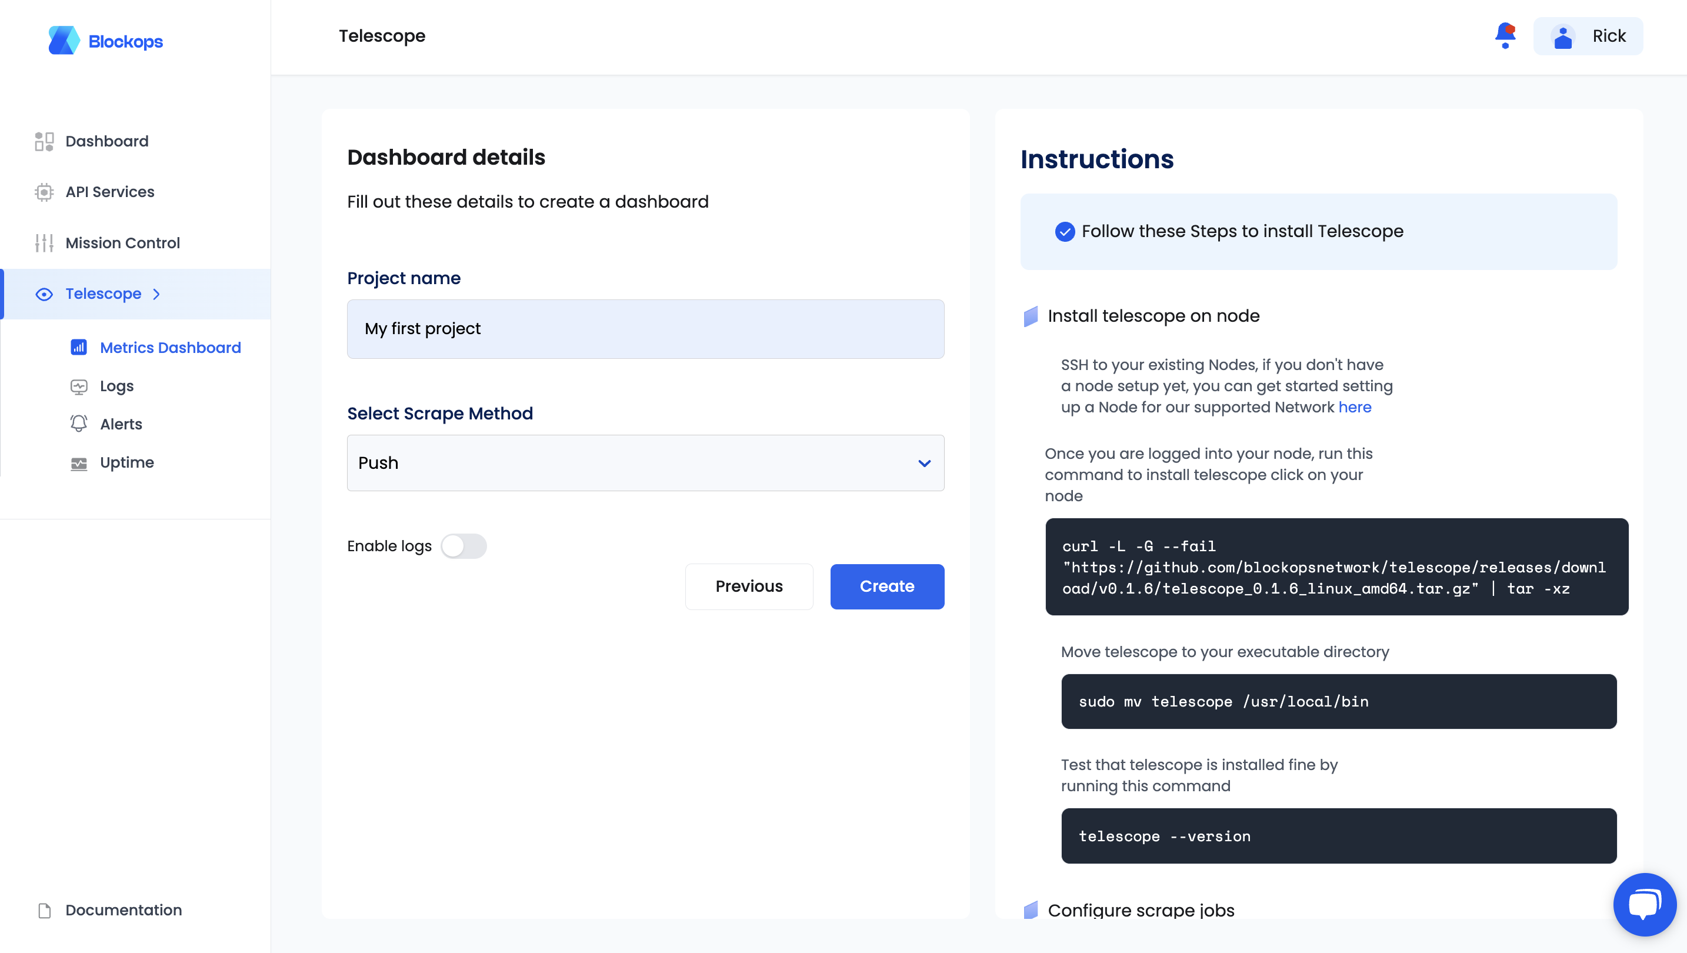Click the 'Enable logs' label

click(389, 547)
